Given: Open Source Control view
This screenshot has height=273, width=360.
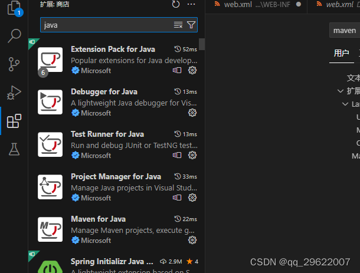Looking at the screenshot, I should [14, 64].
